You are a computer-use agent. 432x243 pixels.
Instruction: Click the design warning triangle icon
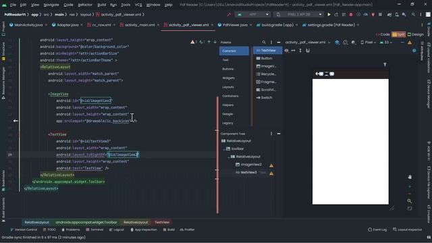click(x=410, y=43)
